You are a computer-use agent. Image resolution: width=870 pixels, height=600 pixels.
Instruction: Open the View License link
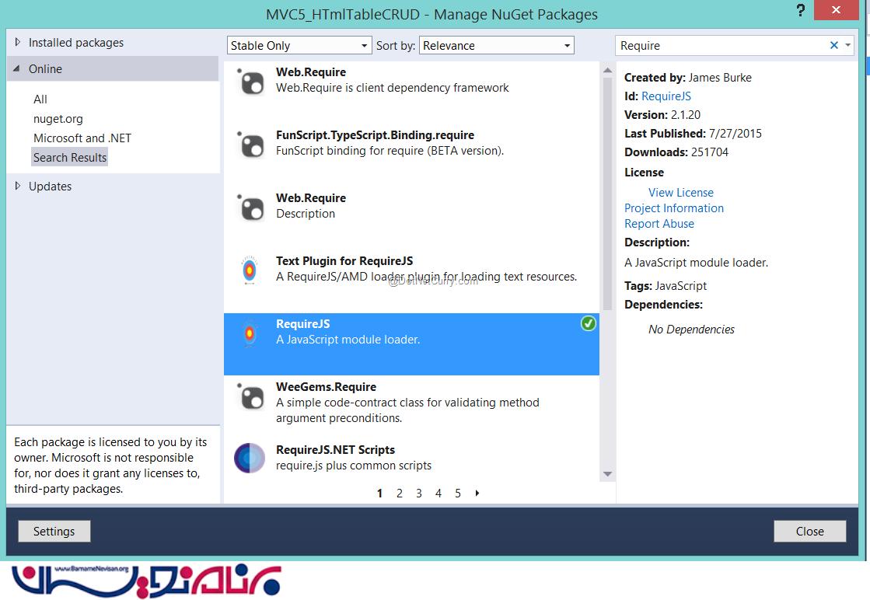tap(680, 193)
